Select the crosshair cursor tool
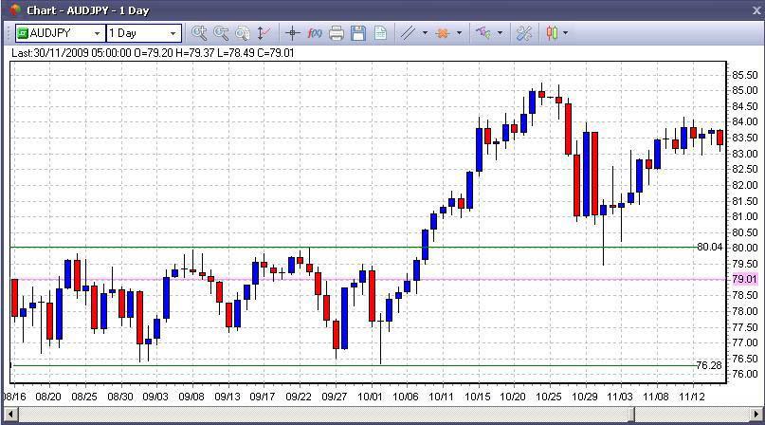The width and height of the screenshot is (765, 425). 292,33
